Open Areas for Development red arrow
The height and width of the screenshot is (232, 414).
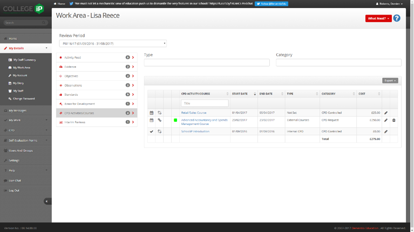133,104
